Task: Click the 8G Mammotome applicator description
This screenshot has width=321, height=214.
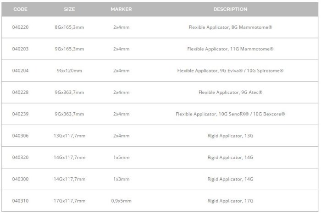Action: pos(230,27)
